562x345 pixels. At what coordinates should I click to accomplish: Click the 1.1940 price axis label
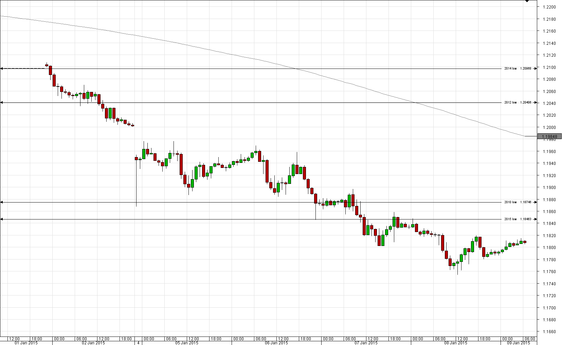(x=549, y=164)
